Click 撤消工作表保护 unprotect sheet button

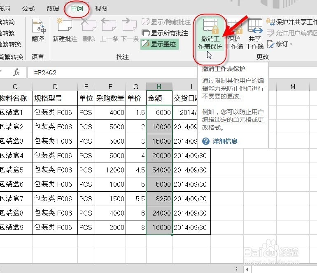click(x=210, y=34)
